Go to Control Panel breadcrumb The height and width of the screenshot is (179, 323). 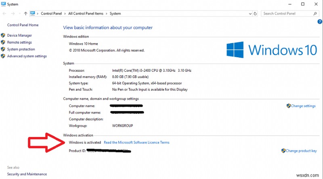pyautogui.click(x=51, y=14)
